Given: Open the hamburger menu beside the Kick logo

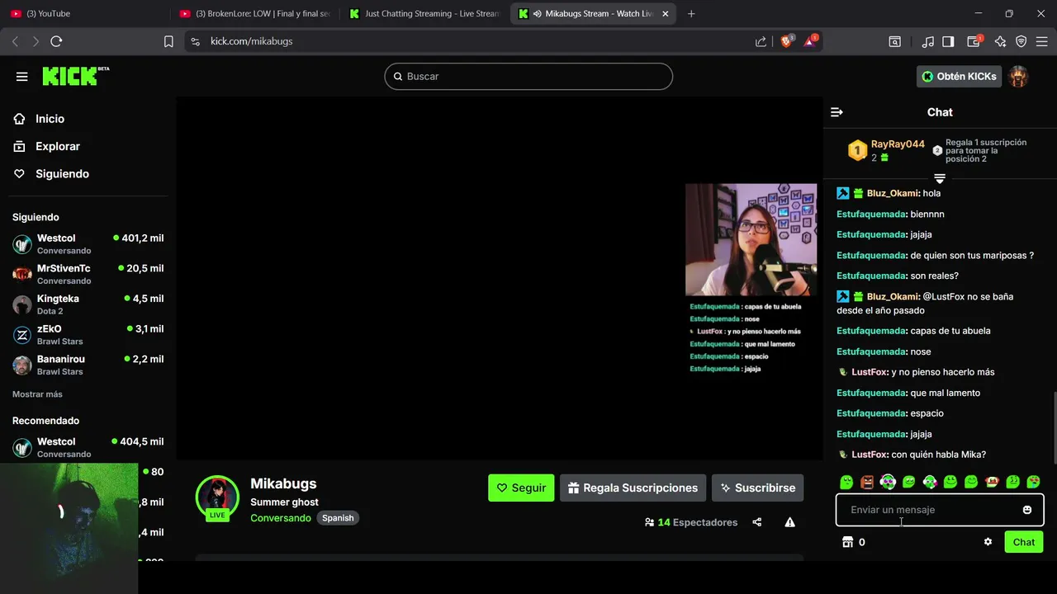Looking at the screenshot, I should tap(22, 76).
